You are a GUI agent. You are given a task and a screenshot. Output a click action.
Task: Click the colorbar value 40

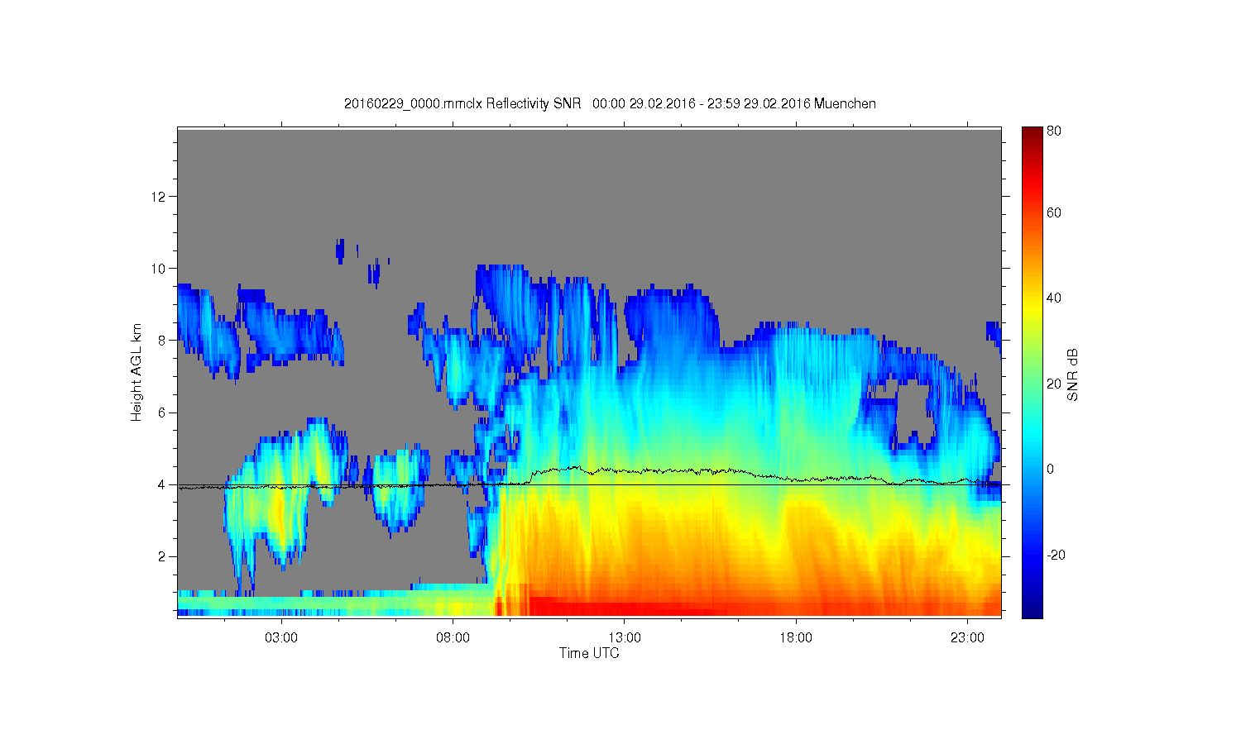pos(1054,298)
